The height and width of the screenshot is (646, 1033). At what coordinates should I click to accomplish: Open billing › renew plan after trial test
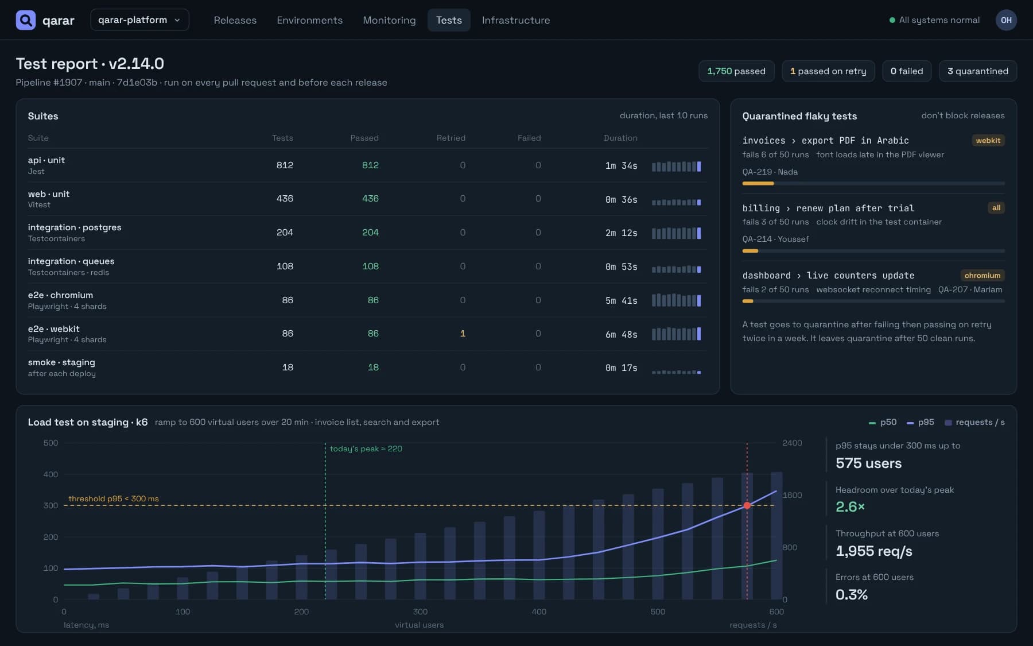click(828, 208)
